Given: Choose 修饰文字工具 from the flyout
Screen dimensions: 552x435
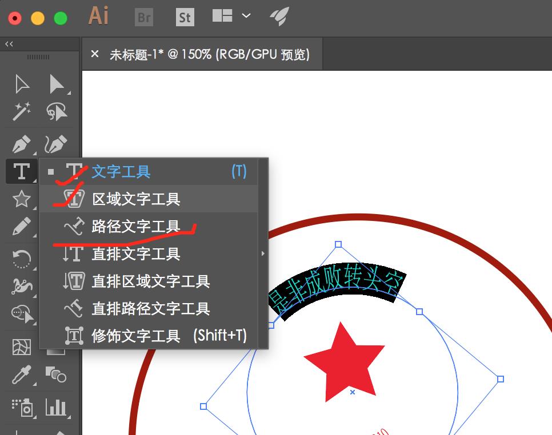Looking at the screenshot, I should [149, 336].
